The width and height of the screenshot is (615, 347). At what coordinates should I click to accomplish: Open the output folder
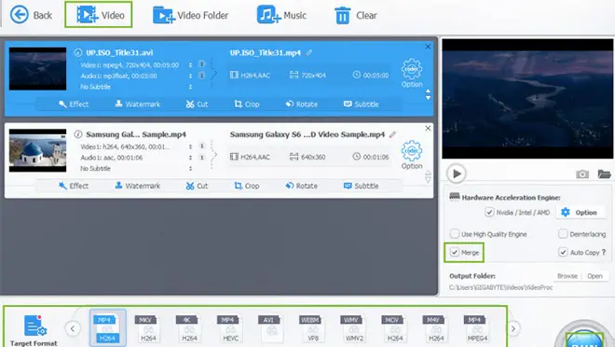coord(594,276)
